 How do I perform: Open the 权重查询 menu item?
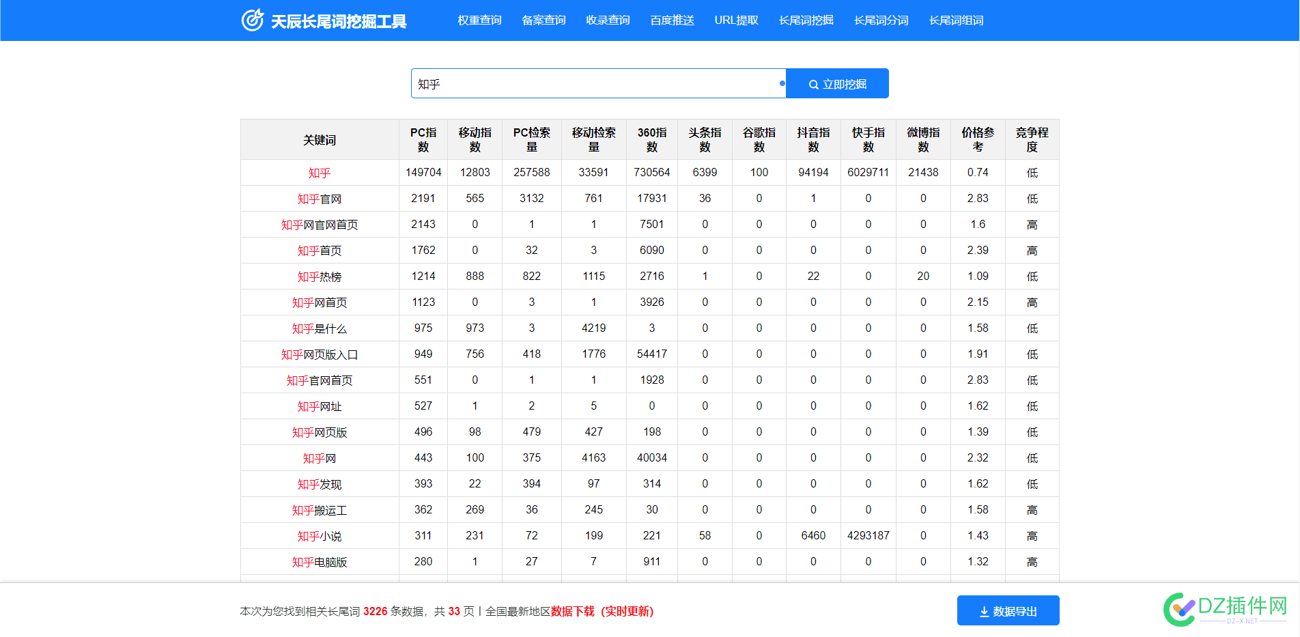479,20
